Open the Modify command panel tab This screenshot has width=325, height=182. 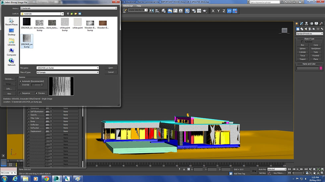pos(302,24)
